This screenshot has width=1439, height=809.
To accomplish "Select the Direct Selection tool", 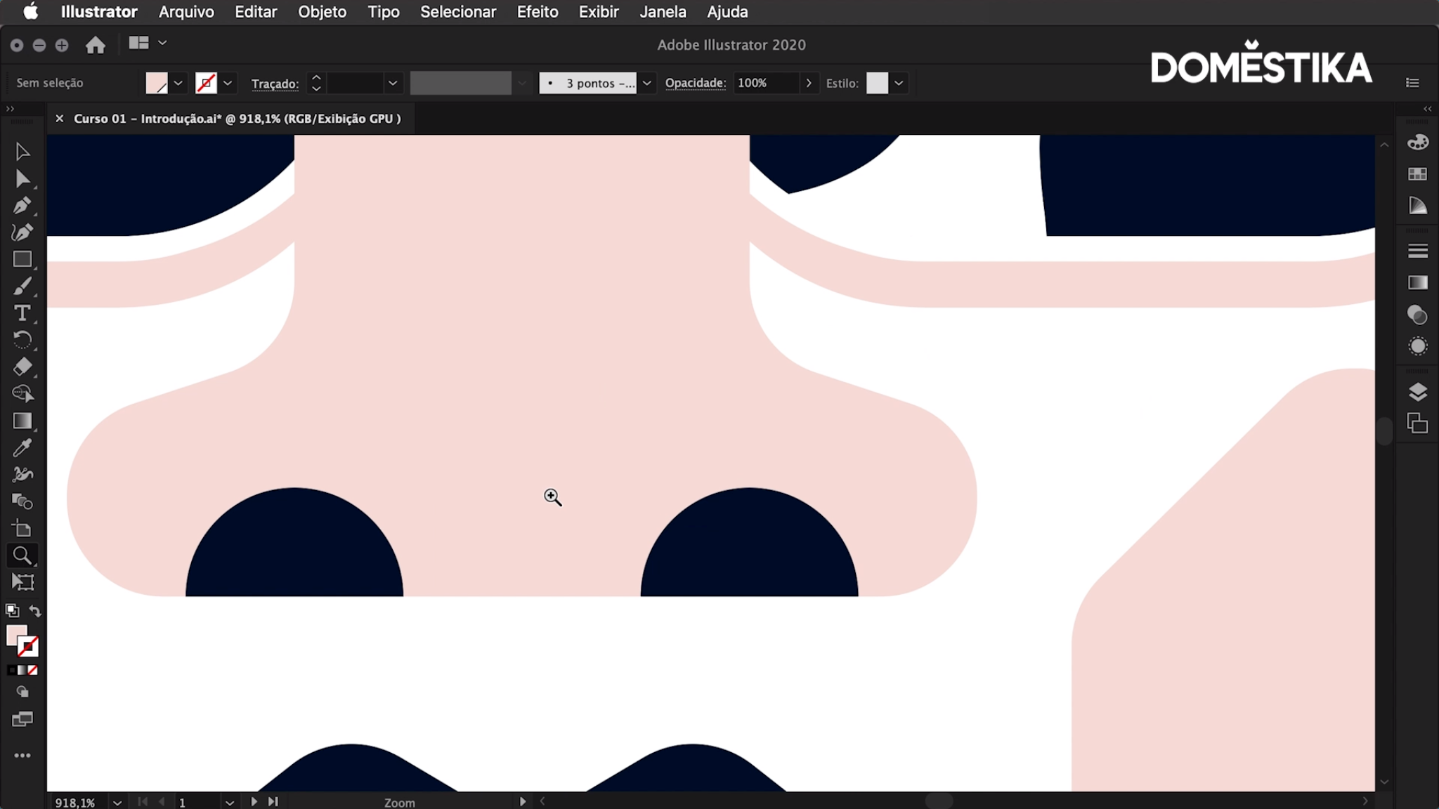I will click(22, 179).
